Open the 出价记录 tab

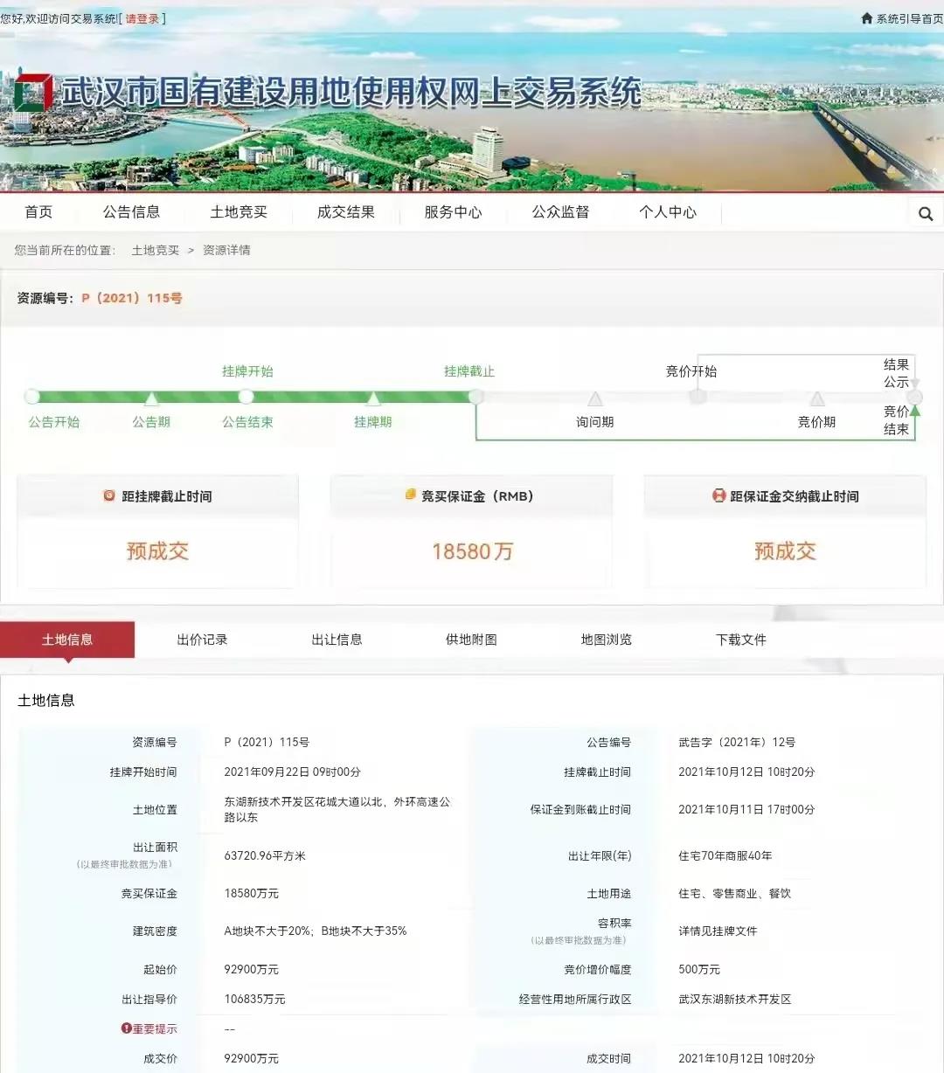pos(202,640)
